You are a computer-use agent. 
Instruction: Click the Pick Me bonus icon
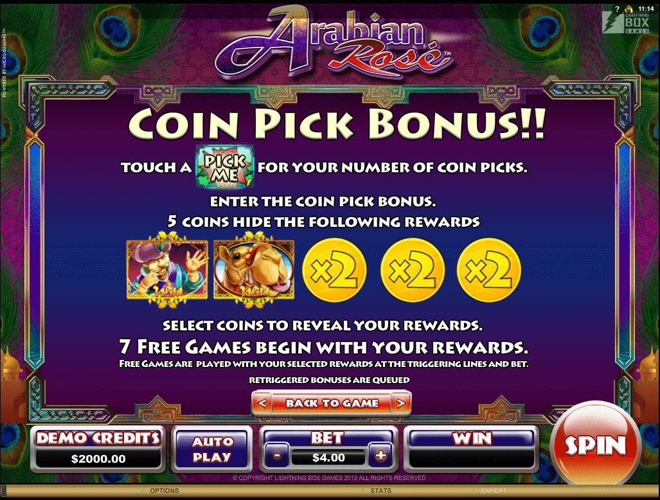(x=225, y=166)
